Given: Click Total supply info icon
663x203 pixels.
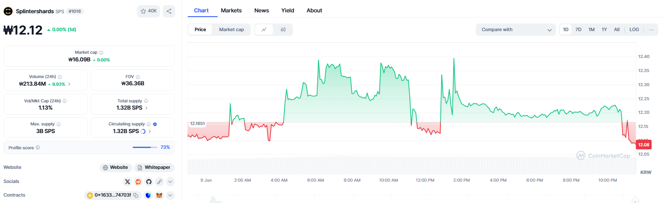Looking at the screenshot, I should (x=146, y=101).
